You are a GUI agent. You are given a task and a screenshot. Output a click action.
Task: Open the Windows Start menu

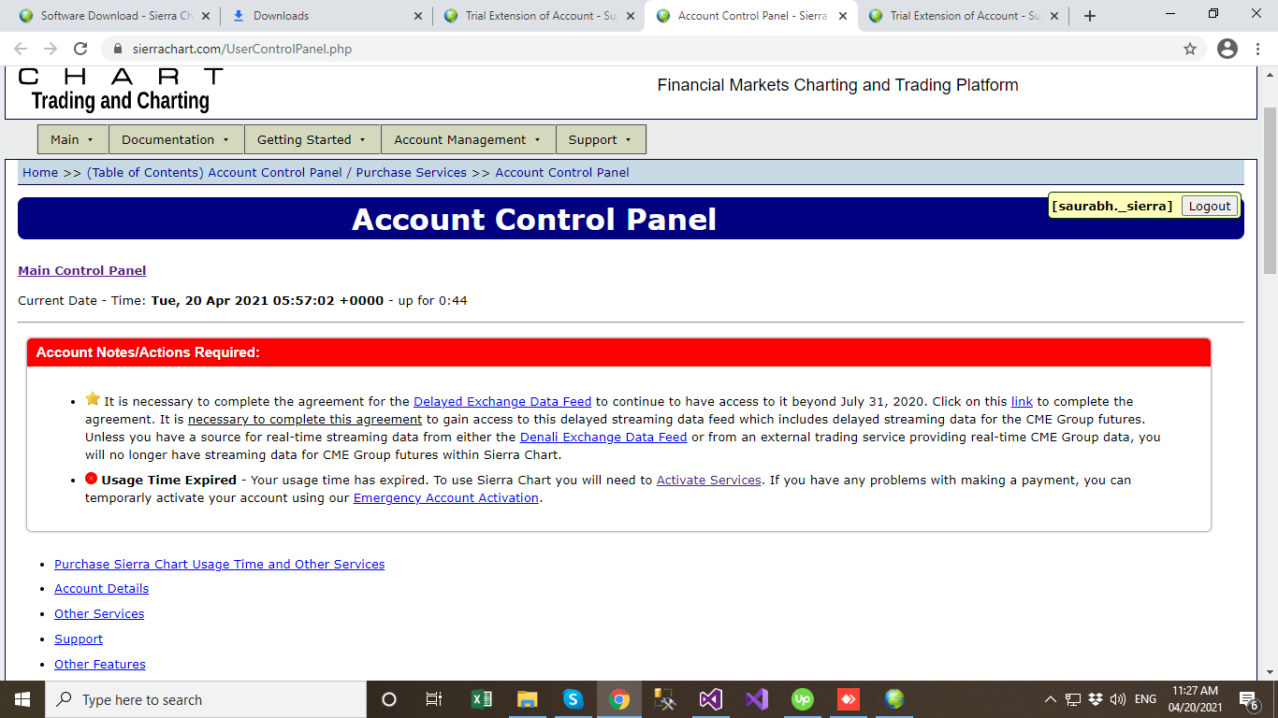point(22,699)
